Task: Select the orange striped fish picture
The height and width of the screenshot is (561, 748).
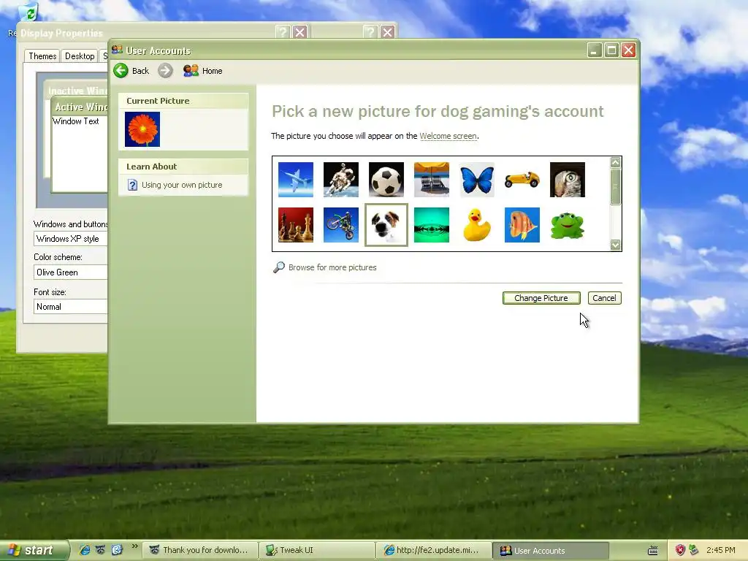Action: 522,225
